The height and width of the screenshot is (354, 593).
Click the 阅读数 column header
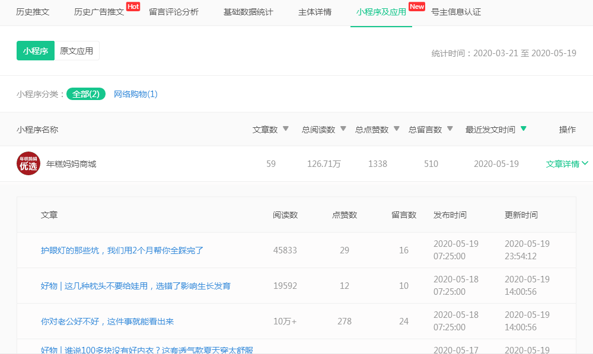[285, 215]
